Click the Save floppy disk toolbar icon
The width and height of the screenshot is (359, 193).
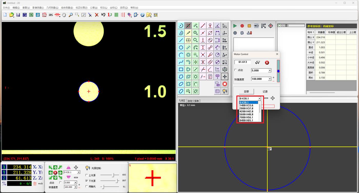coord(18,15)
